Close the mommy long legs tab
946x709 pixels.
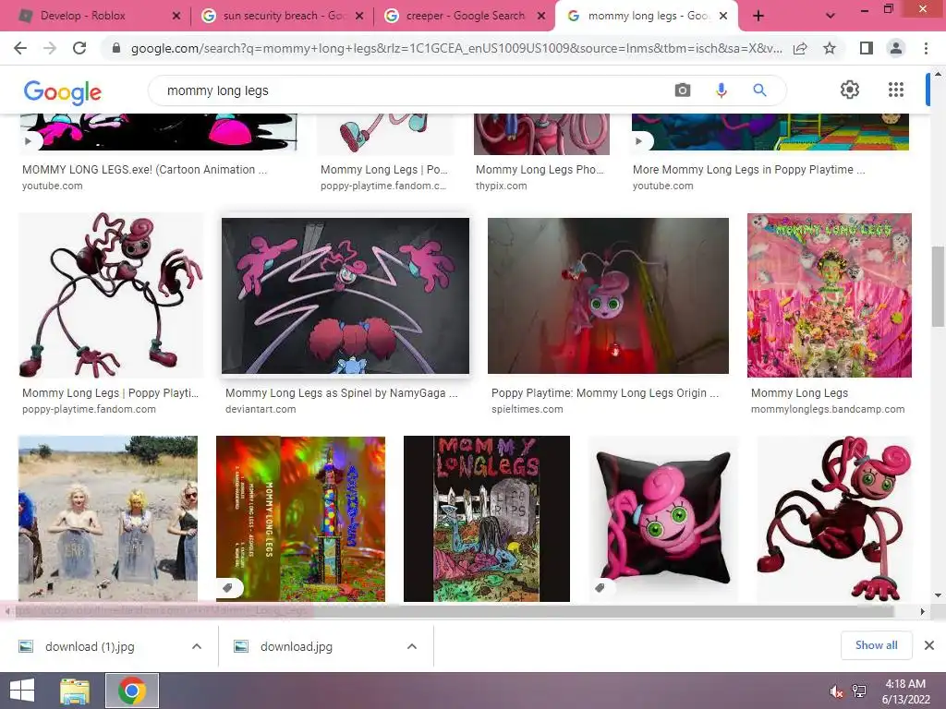point(724,17)
